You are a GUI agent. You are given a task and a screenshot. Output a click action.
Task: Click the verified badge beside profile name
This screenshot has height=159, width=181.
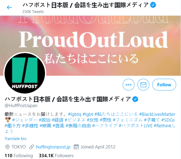pyautogui.click(x=135, y=99)
